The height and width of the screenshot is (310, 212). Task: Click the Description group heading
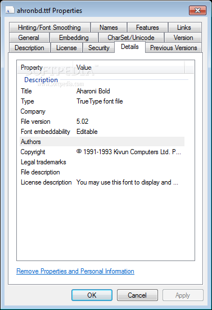pos(41,80)
